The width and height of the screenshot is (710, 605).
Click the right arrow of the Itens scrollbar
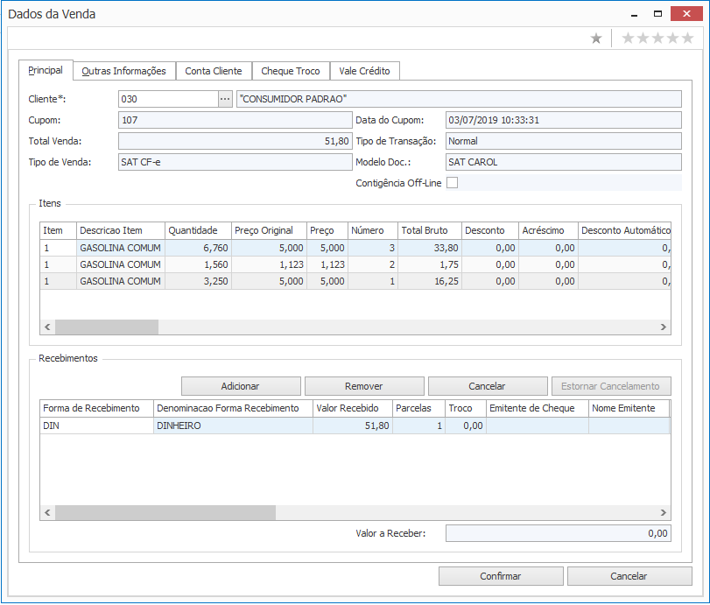[x=664, y=327]
